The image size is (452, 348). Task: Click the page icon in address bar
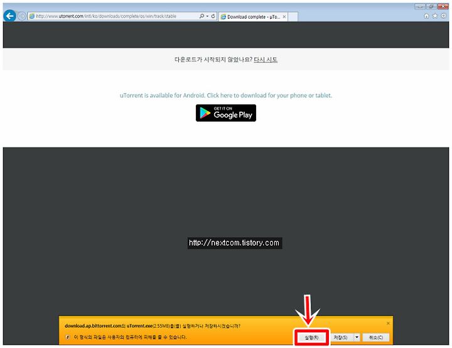[x=32, y=16]
